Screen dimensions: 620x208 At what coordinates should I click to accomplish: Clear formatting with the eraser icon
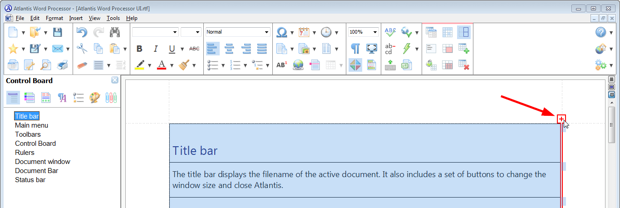(x=82, y=65)
